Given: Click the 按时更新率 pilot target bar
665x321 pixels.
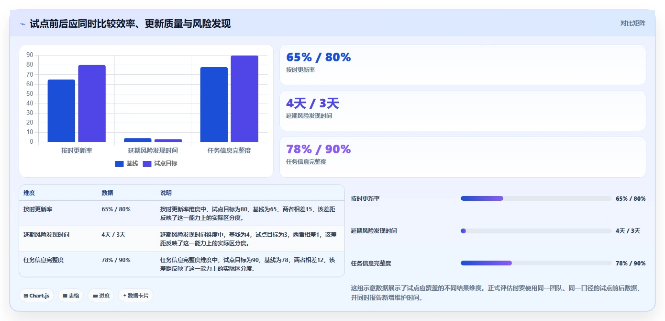Looking at the screenshot, I should [x=92, y=103].
